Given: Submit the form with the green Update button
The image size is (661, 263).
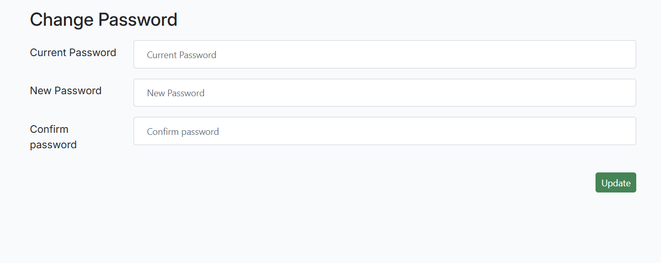Looking at the screenshot, I should tap(616, 183).
